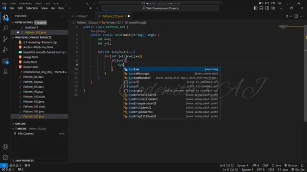Open the Go menu

point(53,8)
